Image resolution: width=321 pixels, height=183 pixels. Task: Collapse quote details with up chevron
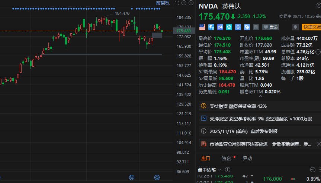coord(260,96)
